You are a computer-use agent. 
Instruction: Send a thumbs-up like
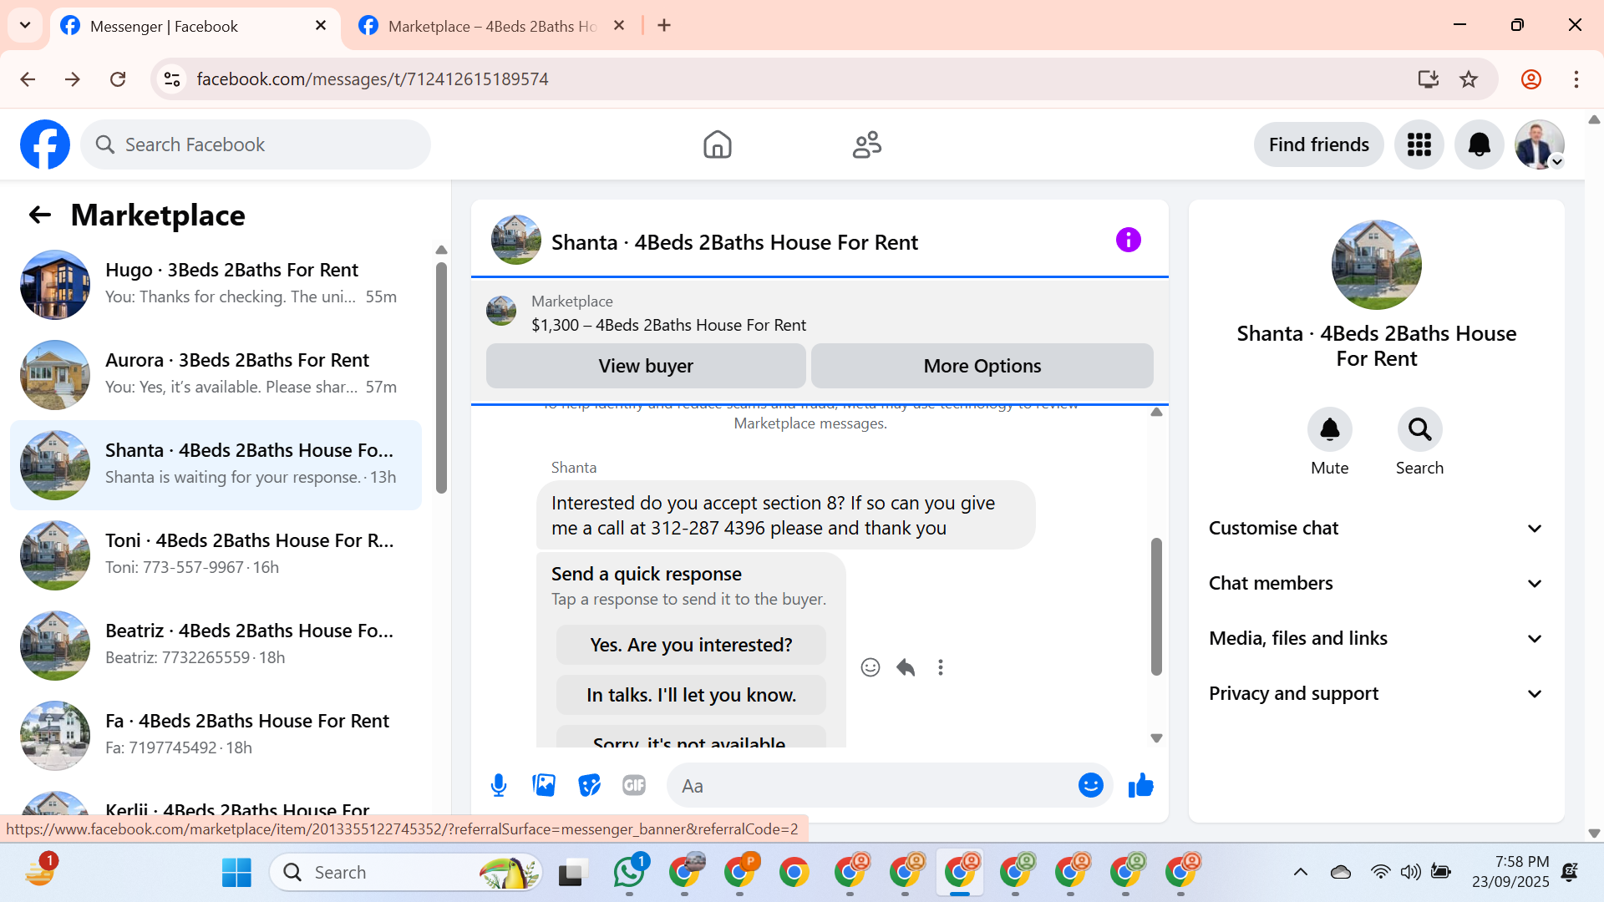pyautogui.click(x=1140, y=785)
